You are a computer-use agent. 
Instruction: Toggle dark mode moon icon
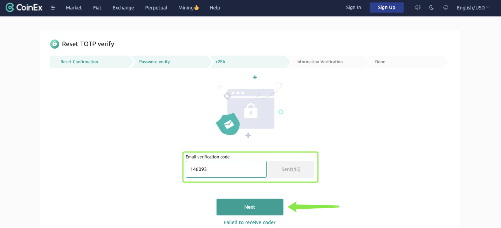pyautogui.click(x=431, y=7)
